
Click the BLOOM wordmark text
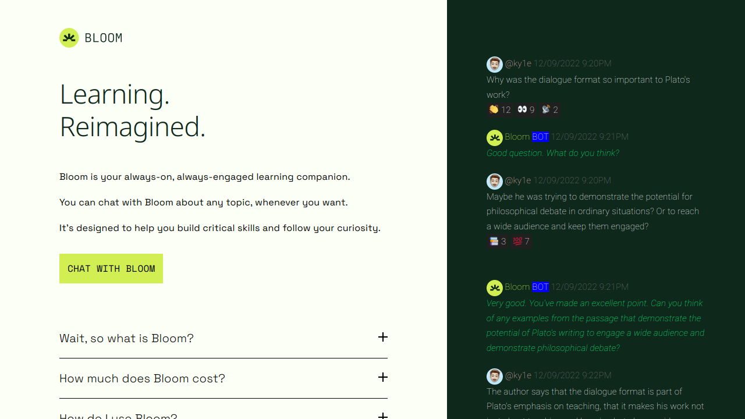coord(104,38)
